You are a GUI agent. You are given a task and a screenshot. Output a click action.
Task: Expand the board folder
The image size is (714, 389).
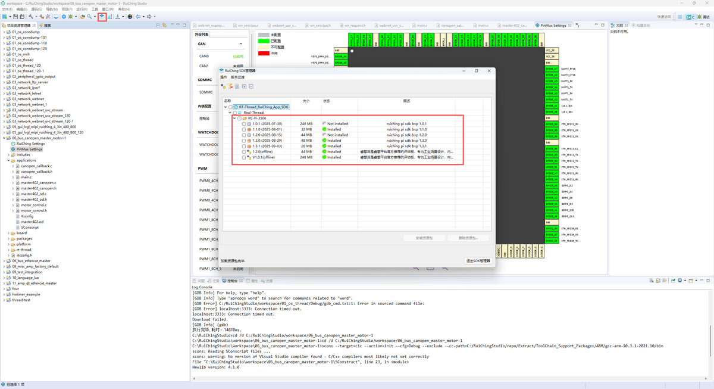[9, 233]
